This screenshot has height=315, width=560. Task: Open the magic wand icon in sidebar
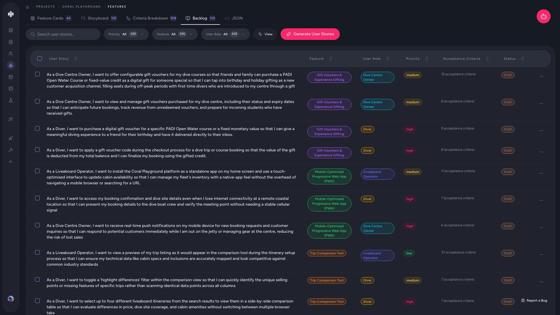tap(11, 119)
